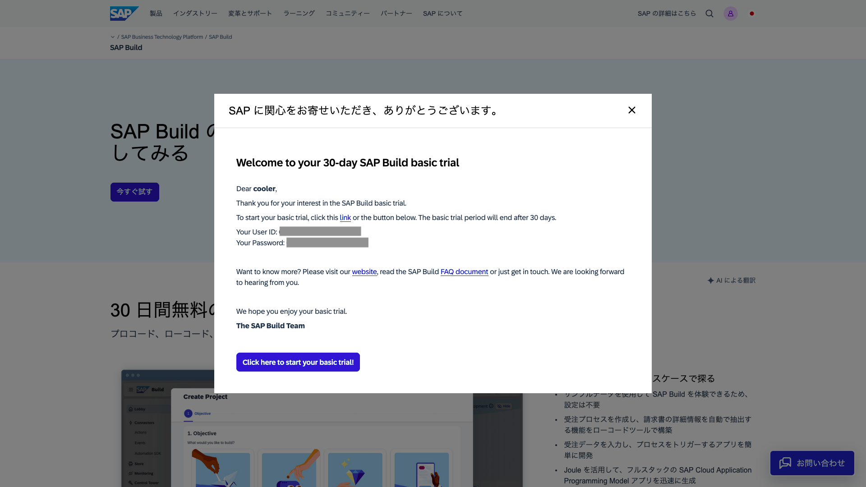Open the コミュニティー menu
866x487 pixels.
click(347, 14)
